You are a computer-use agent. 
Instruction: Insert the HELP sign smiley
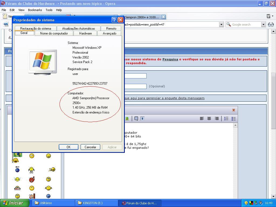coord(17,188)
